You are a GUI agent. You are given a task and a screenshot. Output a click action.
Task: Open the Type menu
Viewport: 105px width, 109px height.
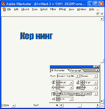pyautogui.click(x=35, y=9)
